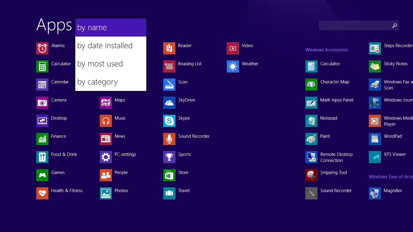Click the search magnifier button

tap(394, 26)
